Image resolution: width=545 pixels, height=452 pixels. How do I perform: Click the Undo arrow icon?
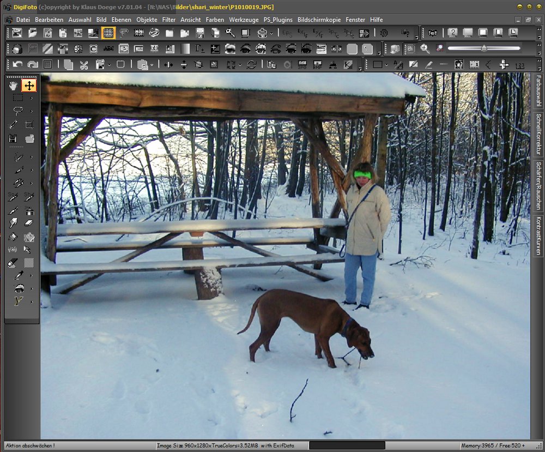coord(17,65)
